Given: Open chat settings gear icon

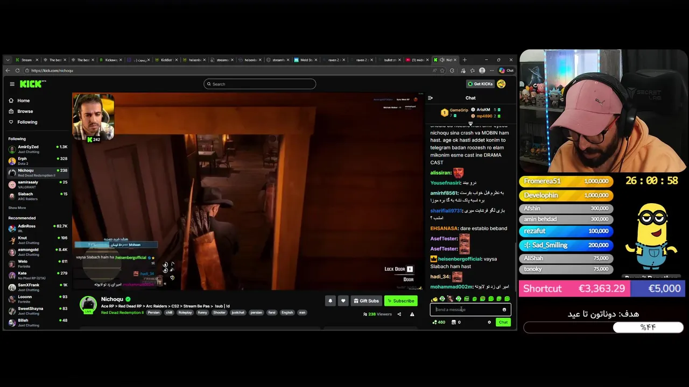Looking at the screenshot, I should 489,322.
